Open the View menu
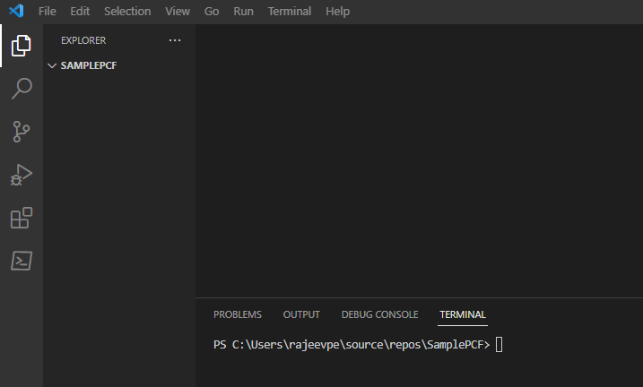The image size is (643, 387). click(x=178, y=12)
